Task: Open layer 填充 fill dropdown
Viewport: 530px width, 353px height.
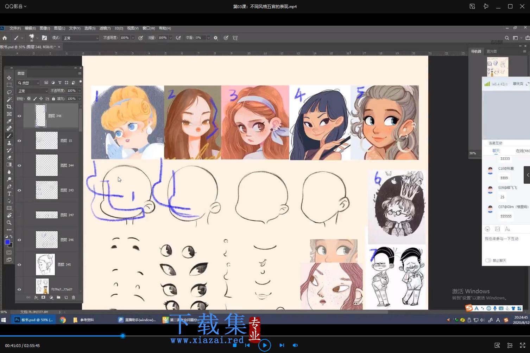Action: [x=80, y=99]
